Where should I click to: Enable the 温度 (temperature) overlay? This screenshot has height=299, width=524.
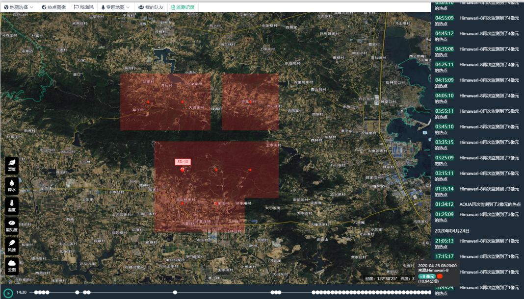12,205
